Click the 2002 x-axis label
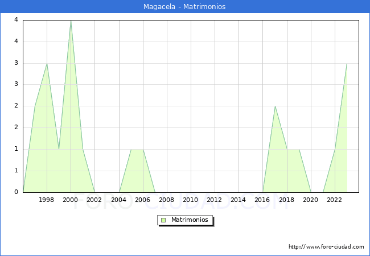The height and width of the screenshot is (256, 370). pyautogui.click(x=94, y=200)
